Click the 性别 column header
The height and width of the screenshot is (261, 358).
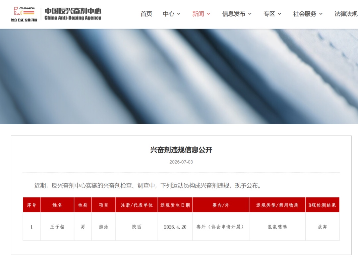(83, 205)
